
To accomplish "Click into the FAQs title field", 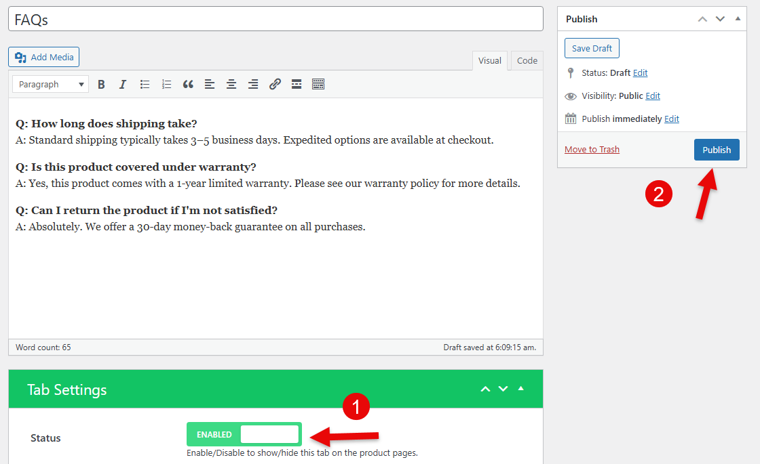I will pos(275,19).
